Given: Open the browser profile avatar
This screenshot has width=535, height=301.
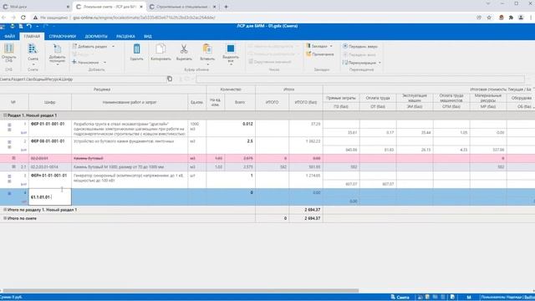Looking at the screenshot, I should point(521,18).
